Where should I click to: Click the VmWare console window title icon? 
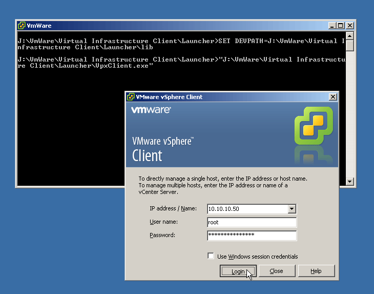22,25
